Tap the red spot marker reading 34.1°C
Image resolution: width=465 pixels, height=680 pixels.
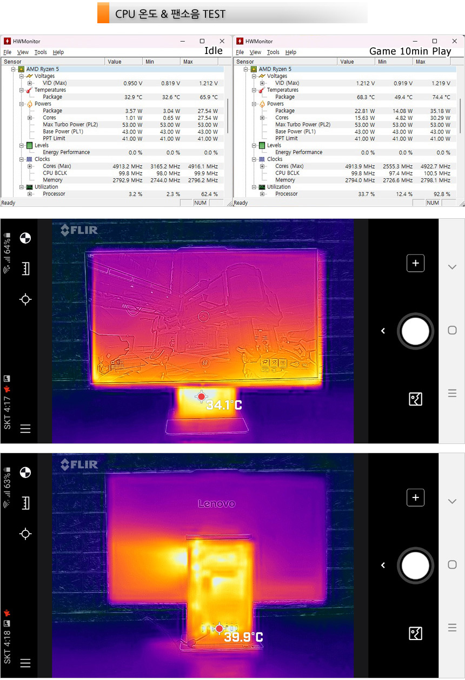coord(201,396)
